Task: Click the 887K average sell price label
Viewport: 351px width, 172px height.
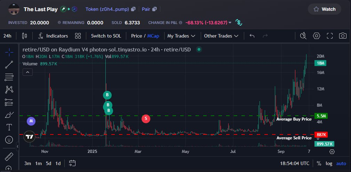Action: pos(321,135)
